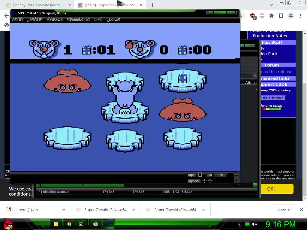Click the taskbar icon next to 7-Zip
Image resolution: width=307 pixels, height=230 pixels.
coord(96,224)
